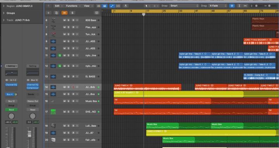This screenshot has height=148, width=279.
Task: Toggle the green Q button on nylo...mic track
Action: 60,66
